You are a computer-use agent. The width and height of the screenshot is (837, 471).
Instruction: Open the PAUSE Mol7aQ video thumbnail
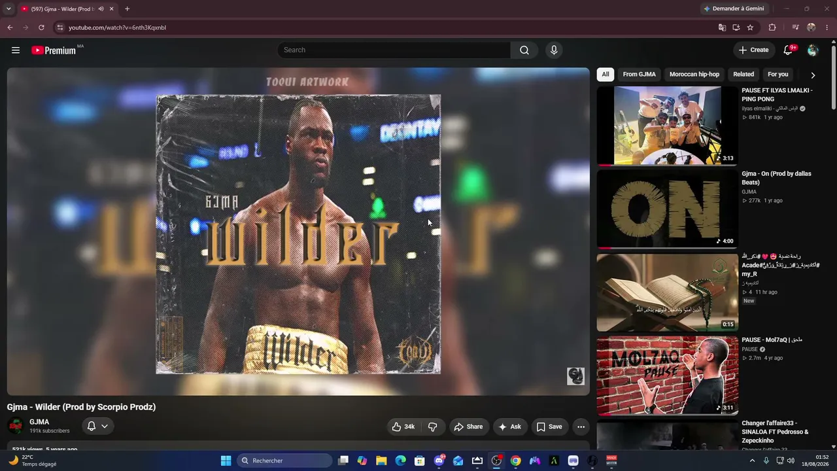click(668, 375)
